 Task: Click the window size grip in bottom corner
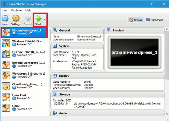[168, 120]
